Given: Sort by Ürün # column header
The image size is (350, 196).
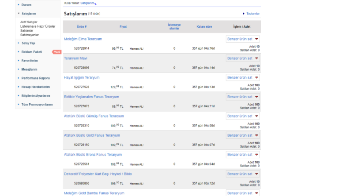Looking at the screenshot, I should 82,26.
